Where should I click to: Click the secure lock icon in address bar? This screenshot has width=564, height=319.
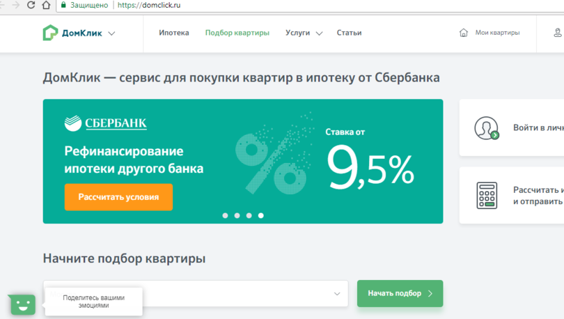[64, 5]
